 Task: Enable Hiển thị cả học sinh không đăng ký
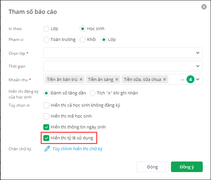[47, 105]
